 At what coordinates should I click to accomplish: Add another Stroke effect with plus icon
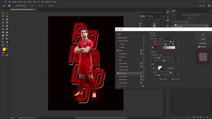[141, 51]
